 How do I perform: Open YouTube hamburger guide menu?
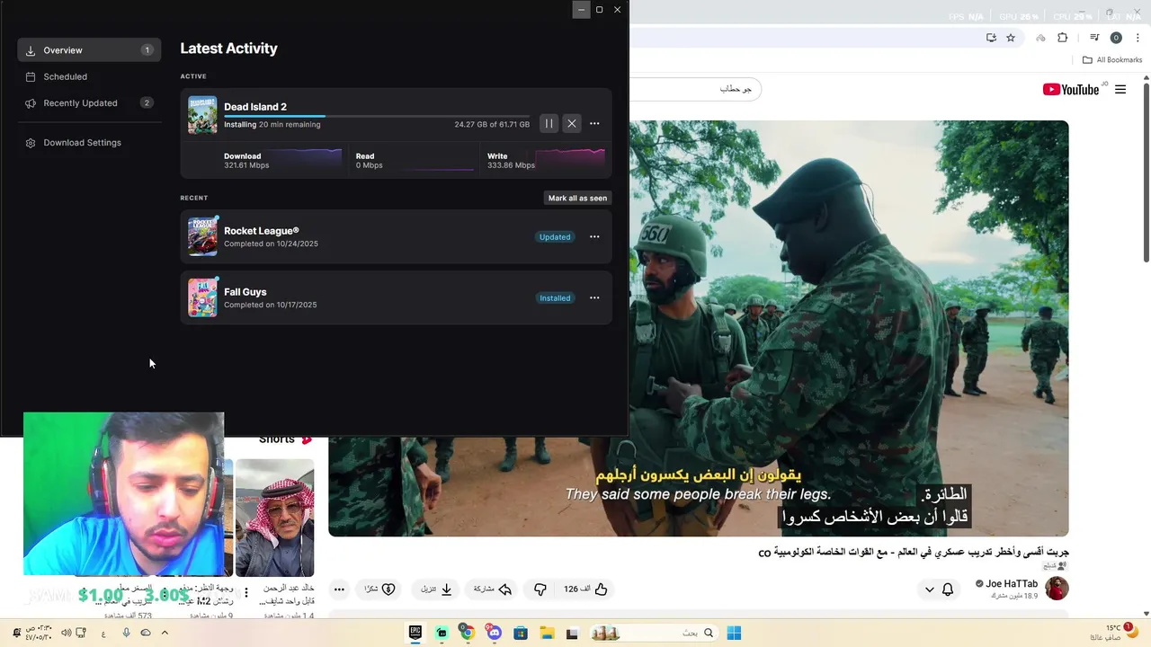[1120, 89]
